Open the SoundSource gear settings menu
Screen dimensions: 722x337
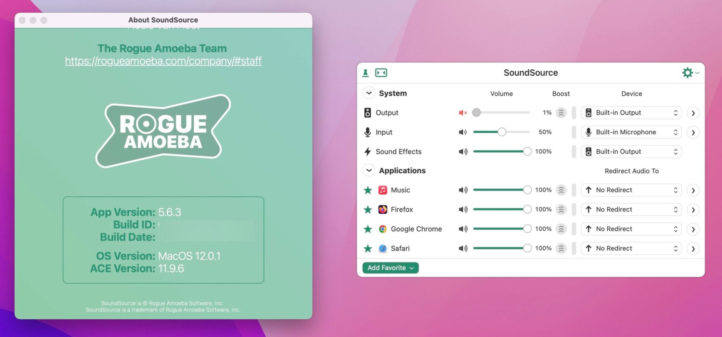click(x=690, y=73)
